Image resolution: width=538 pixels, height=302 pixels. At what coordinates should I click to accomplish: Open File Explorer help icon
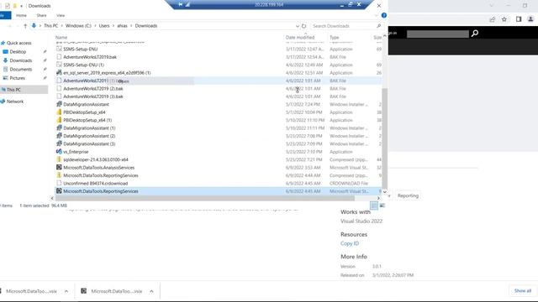pos(384,15)
